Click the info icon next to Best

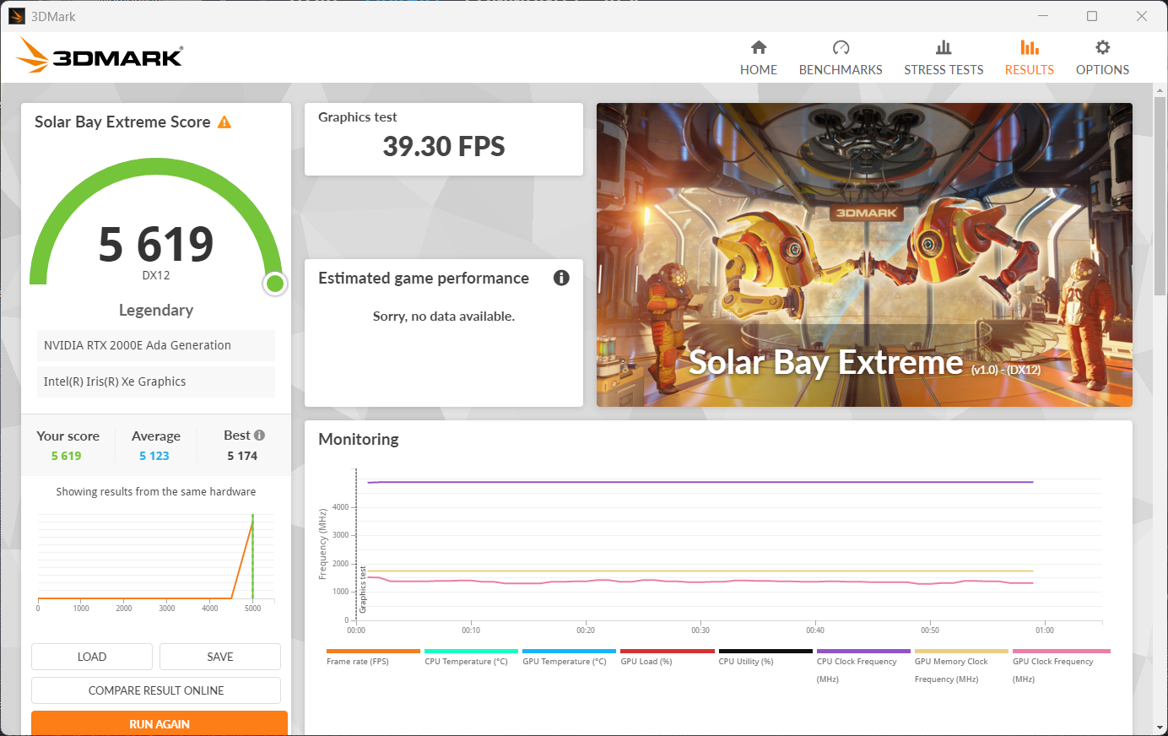(x=260, y=436)
